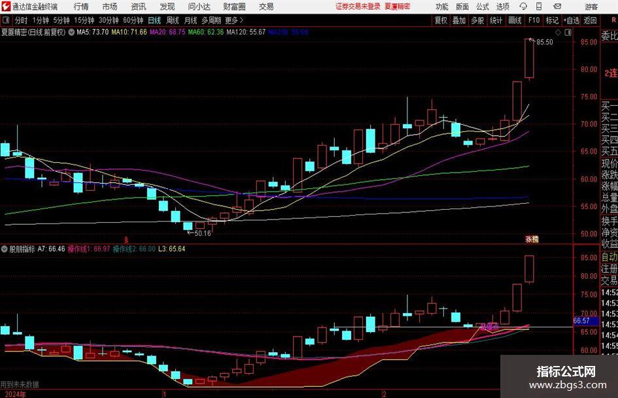Click the MA20: 68.75 indicator label
Viewport: 618px width, 398px height.
pyautogui.click(x=167, y=32)
